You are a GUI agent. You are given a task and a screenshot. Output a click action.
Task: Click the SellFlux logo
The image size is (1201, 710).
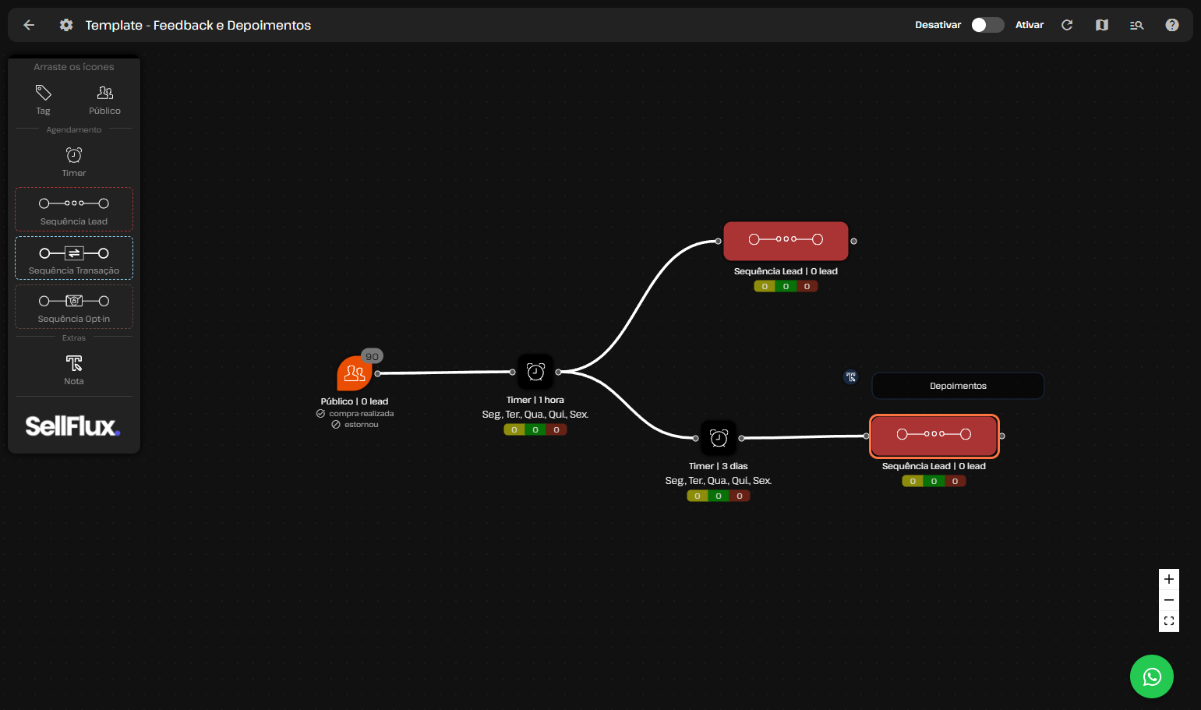(x=72, y=426)
